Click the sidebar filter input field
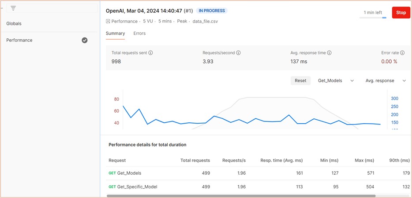Screen dimensions: 412x198 (52, 8)
